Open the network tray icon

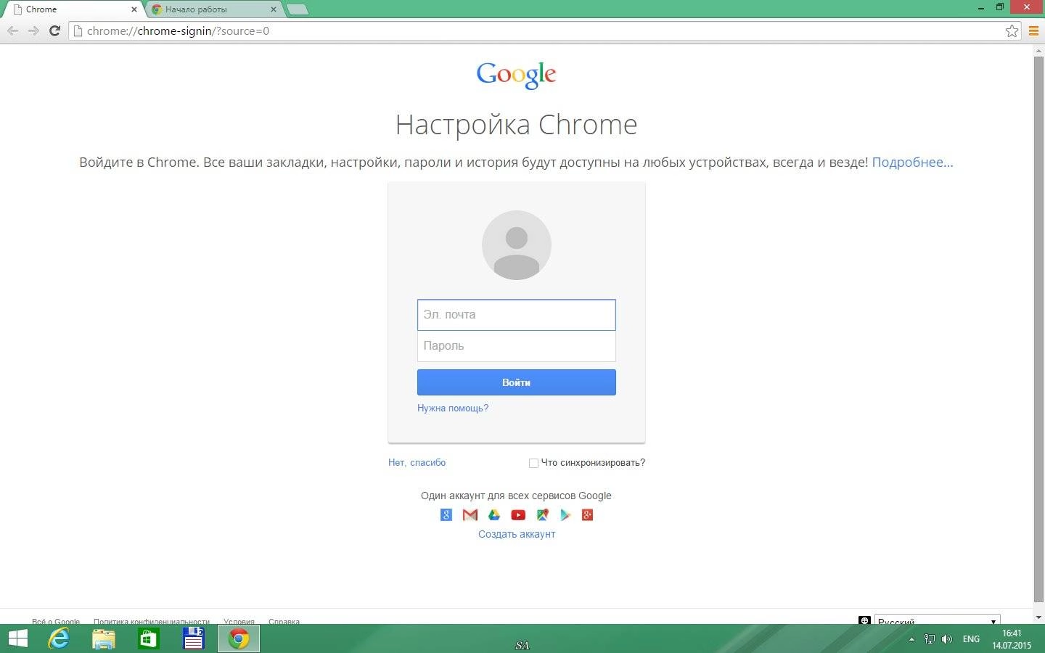pyautogui.click(x=930, y=639)
